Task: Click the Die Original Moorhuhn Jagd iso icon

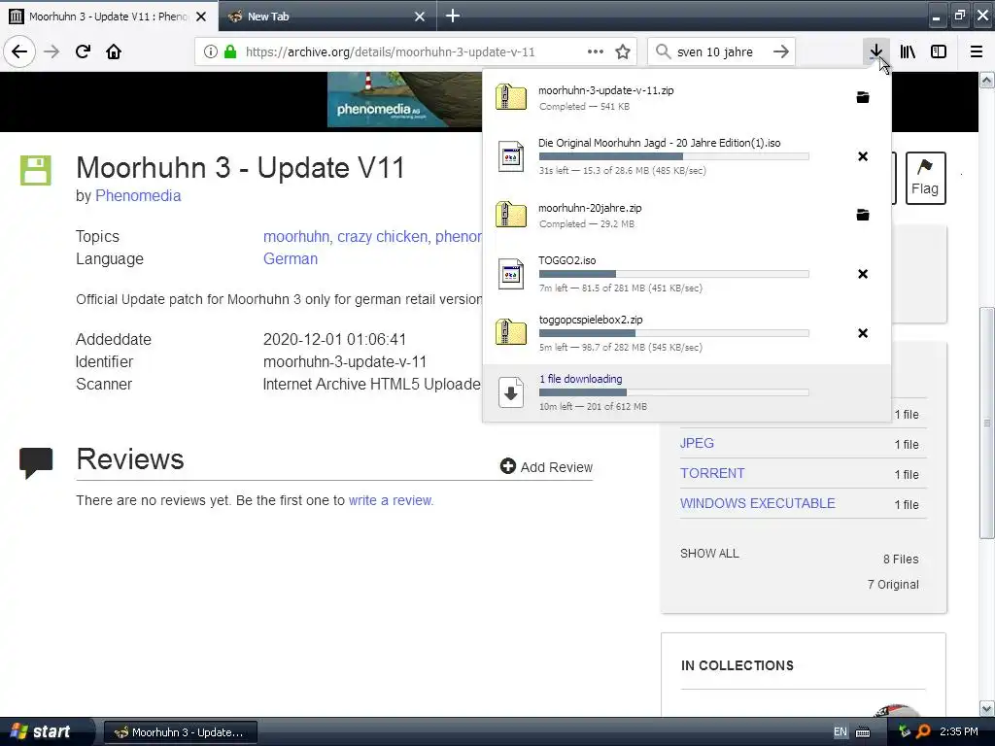Action: click(511, 156)
